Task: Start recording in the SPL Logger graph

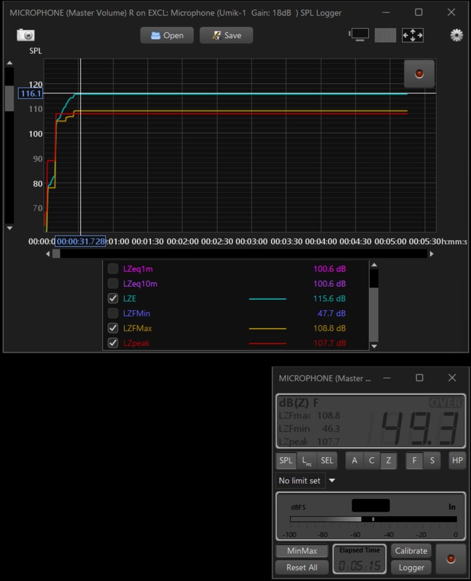Action: click(419, 73)
